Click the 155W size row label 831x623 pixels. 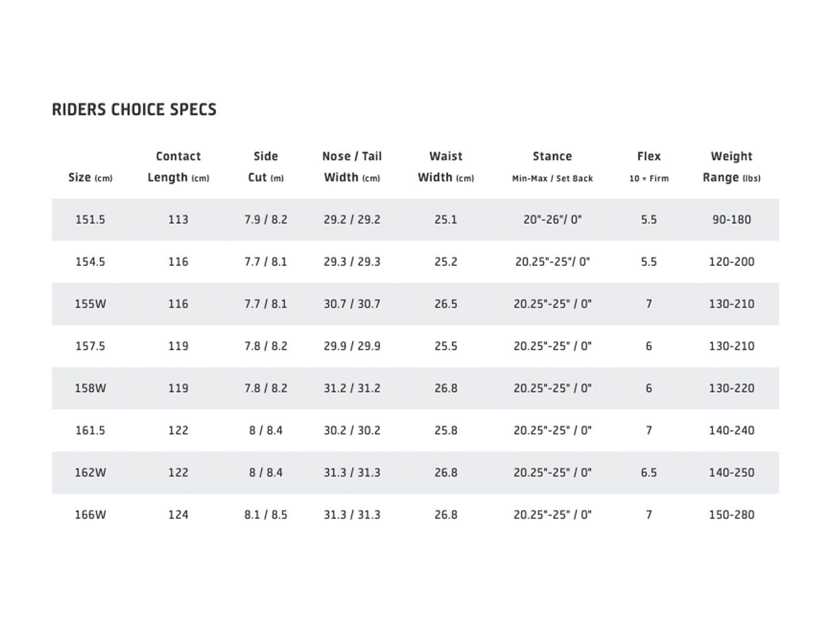pyautogui.click(x=90, y=304)
